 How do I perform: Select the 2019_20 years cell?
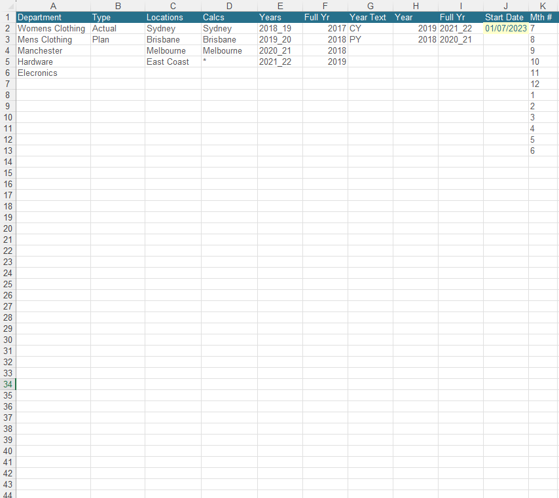click(280, 39)
